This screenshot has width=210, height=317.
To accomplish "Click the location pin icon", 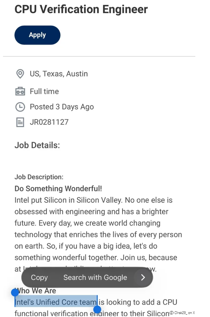I will 20,74.
